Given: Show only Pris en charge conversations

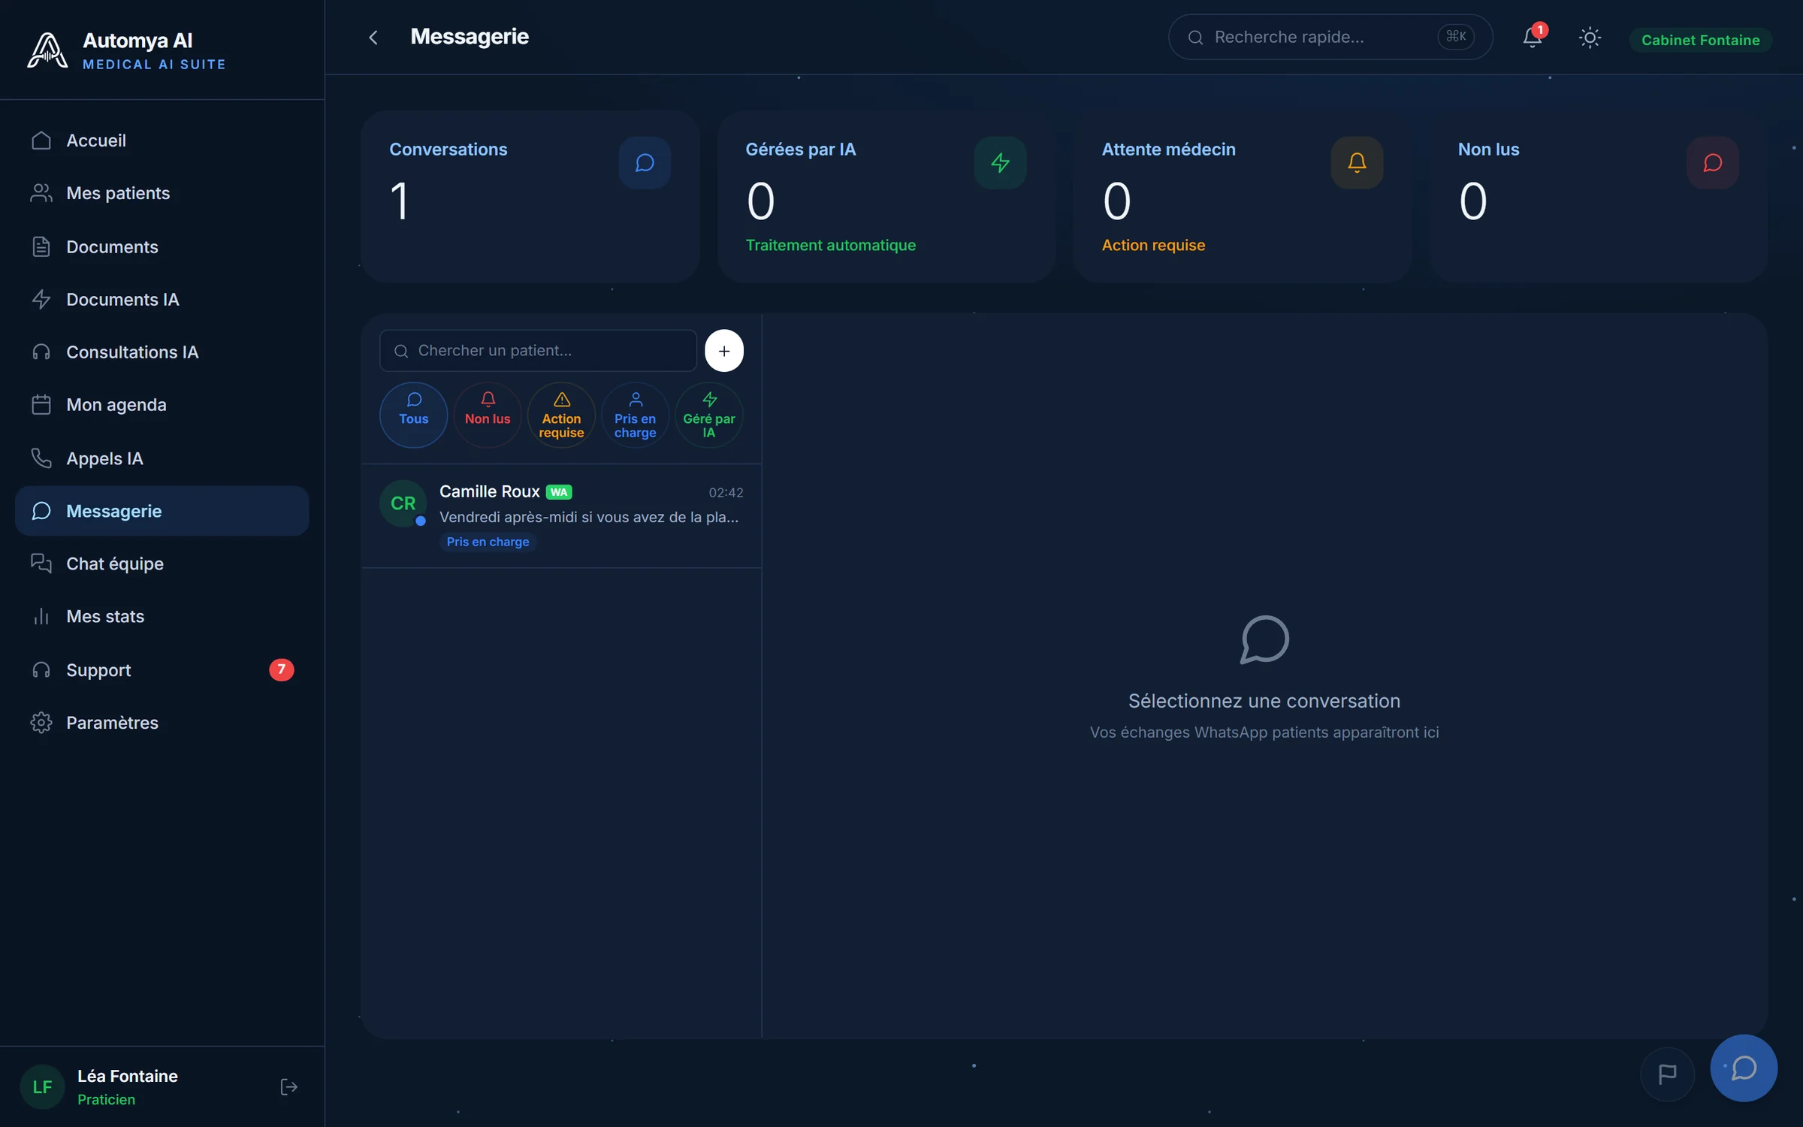Looking at the screenshot, I should pos(635,415).
